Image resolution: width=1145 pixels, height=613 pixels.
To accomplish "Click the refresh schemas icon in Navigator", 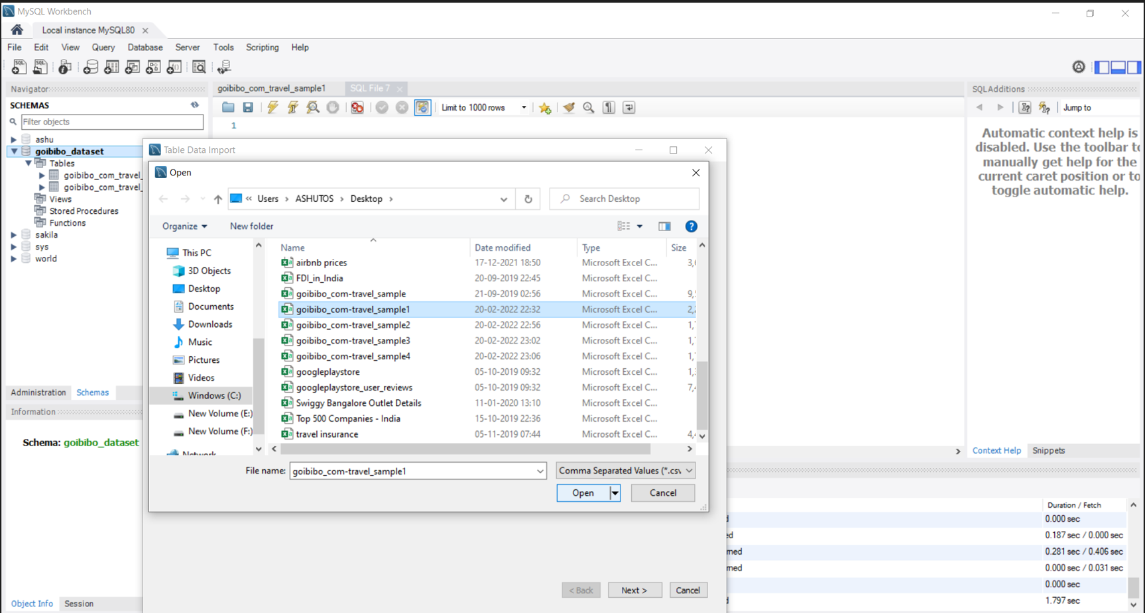I will pos(194,105).
